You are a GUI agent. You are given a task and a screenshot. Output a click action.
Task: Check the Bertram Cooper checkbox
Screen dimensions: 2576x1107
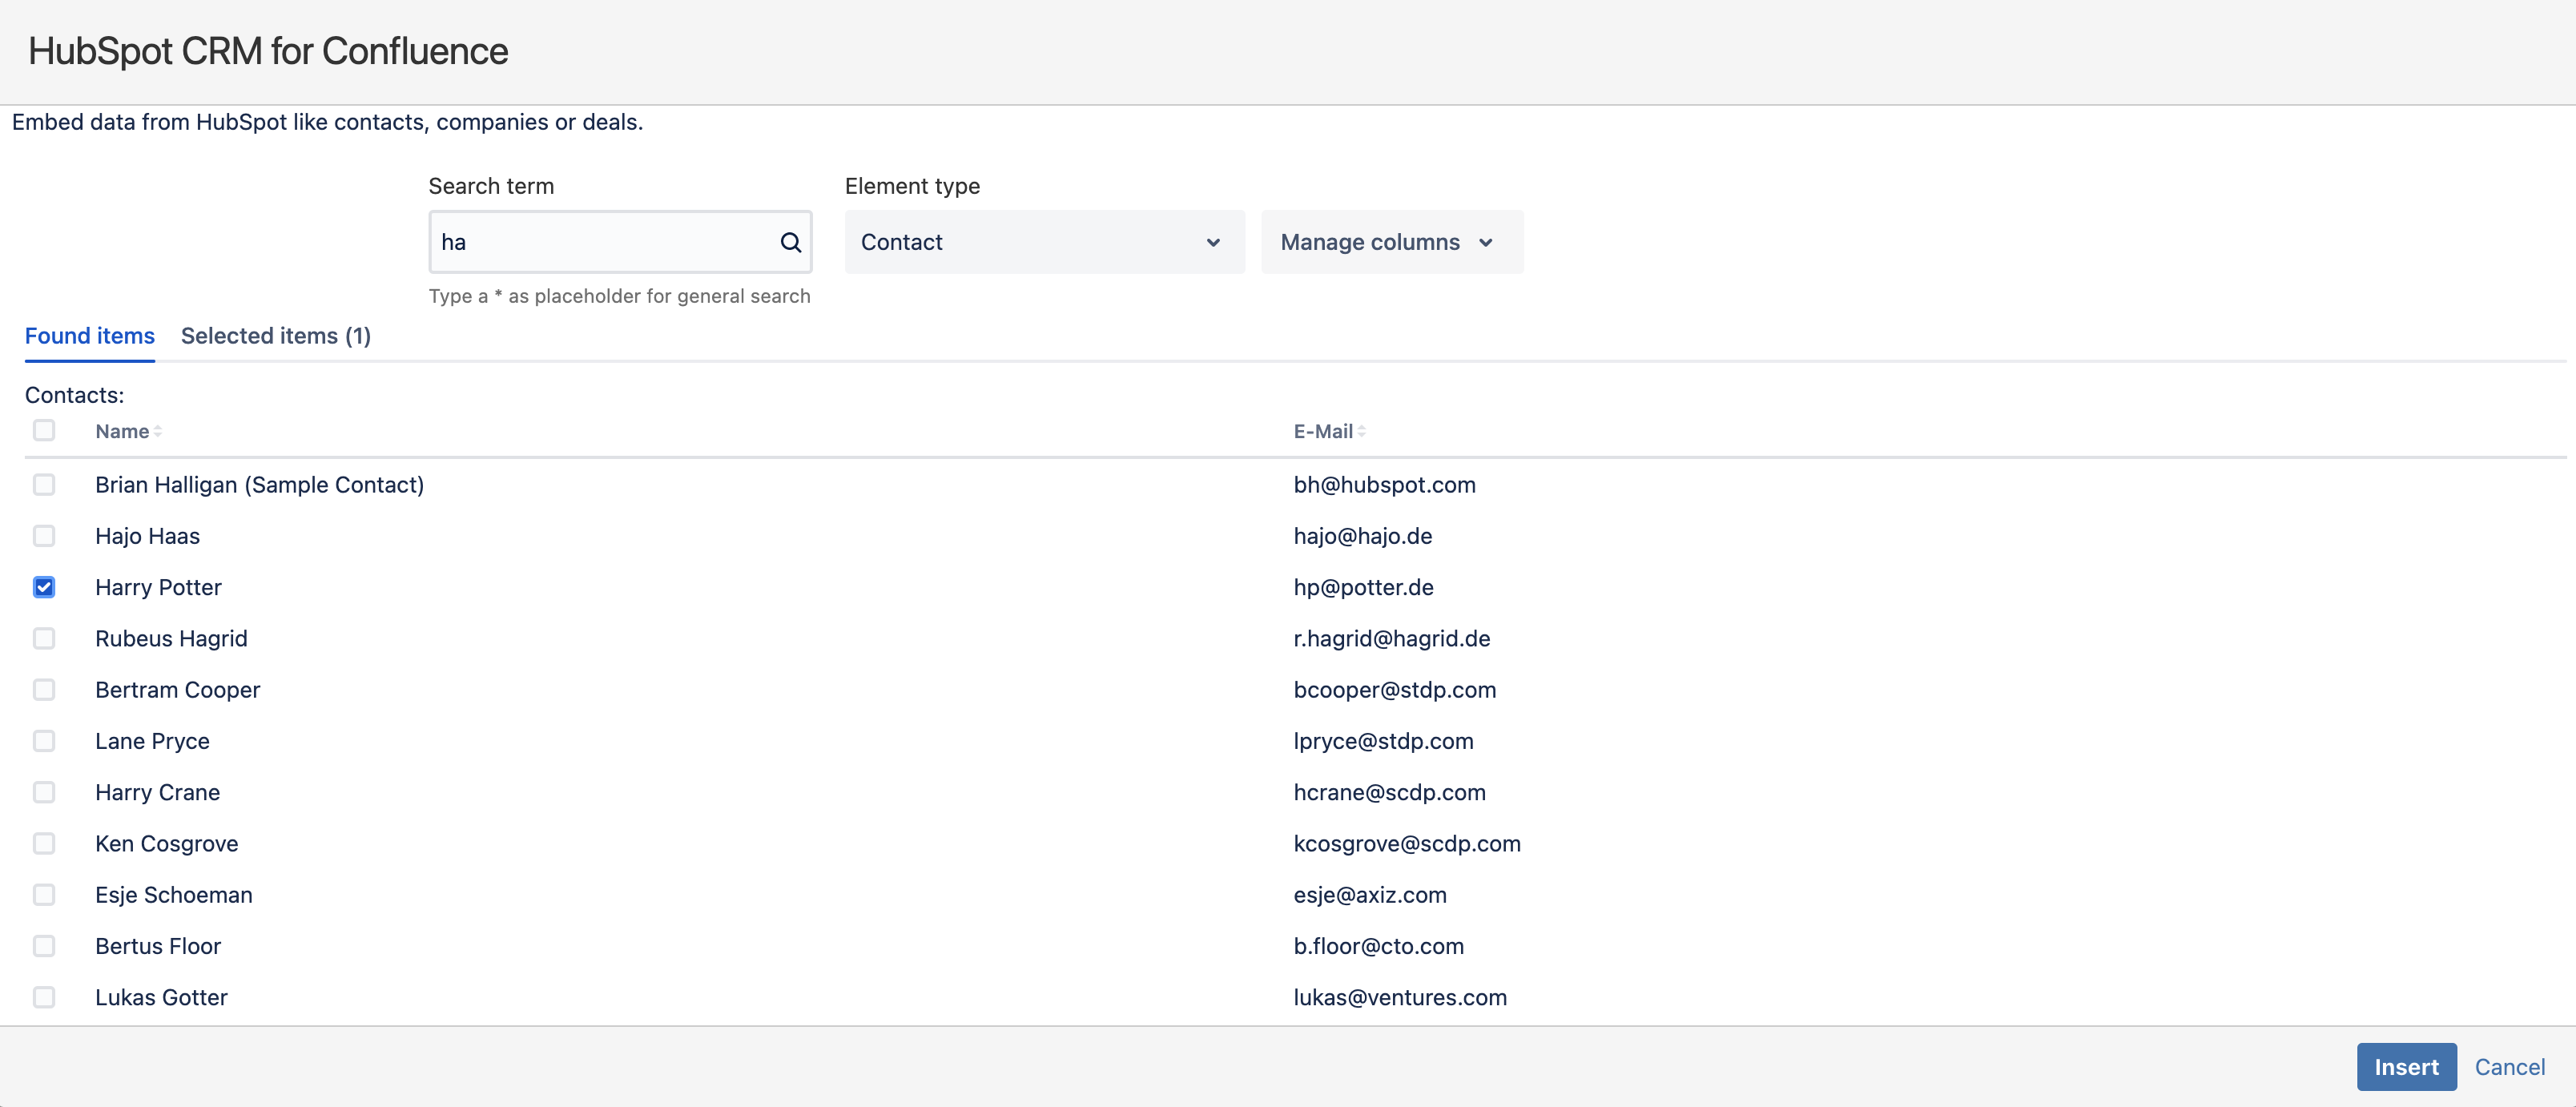coord(44,690)
